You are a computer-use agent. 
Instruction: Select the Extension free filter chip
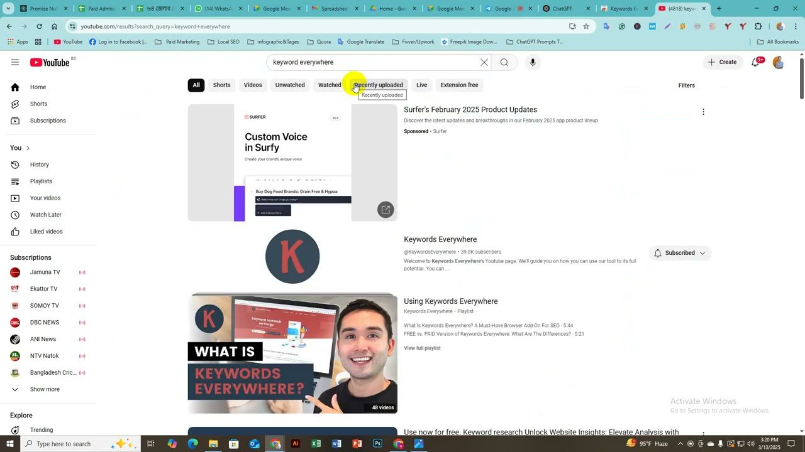[x=459, y=85]
